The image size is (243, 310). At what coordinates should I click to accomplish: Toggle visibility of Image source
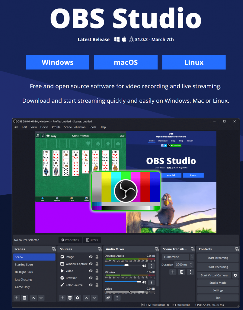tap(91, 257)
